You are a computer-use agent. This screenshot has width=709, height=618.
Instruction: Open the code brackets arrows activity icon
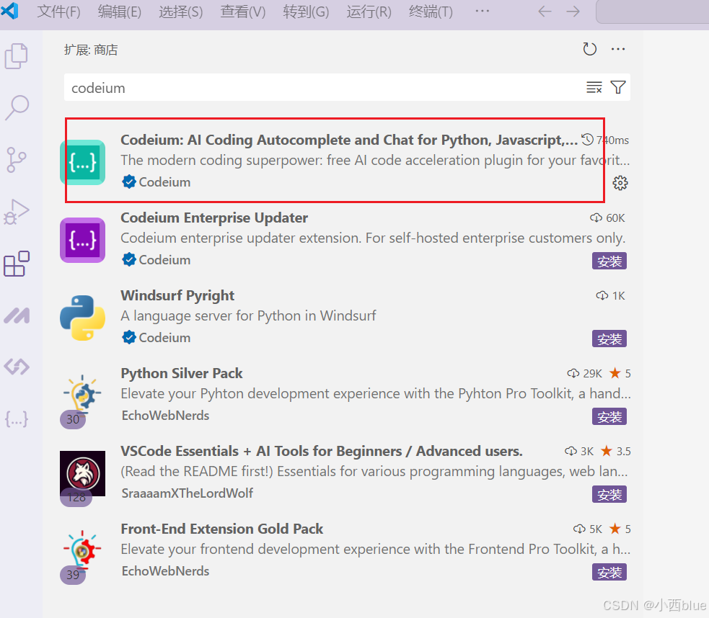(17, 367)
